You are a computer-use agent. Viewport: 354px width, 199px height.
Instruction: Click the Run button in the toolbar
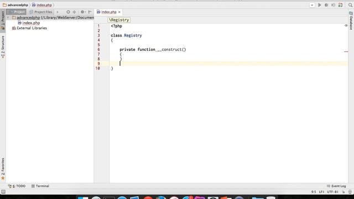(x=320, y=5)
